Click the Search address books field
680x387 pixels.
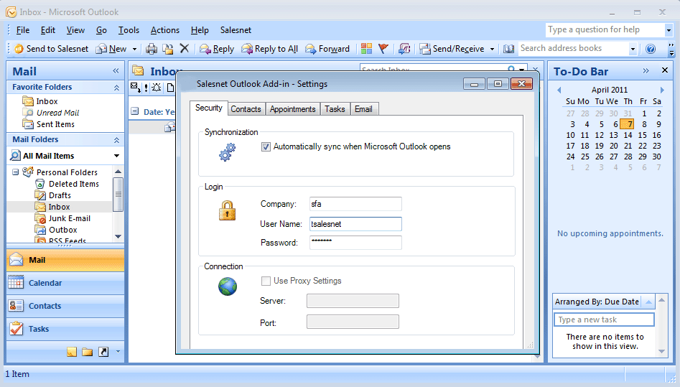point(573,49)
